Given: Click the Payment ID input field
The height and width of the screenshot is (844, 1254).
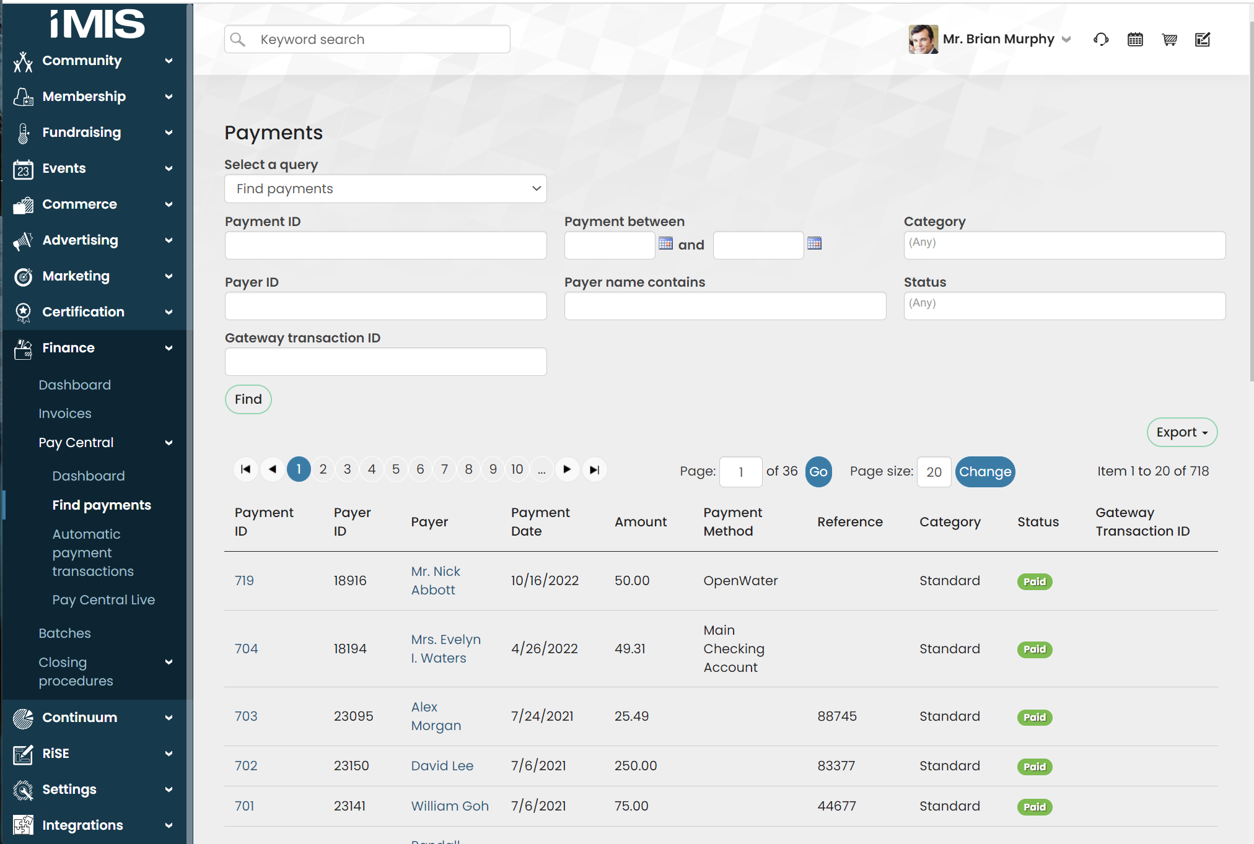Looking at the screenshot, I should point(385,245).
